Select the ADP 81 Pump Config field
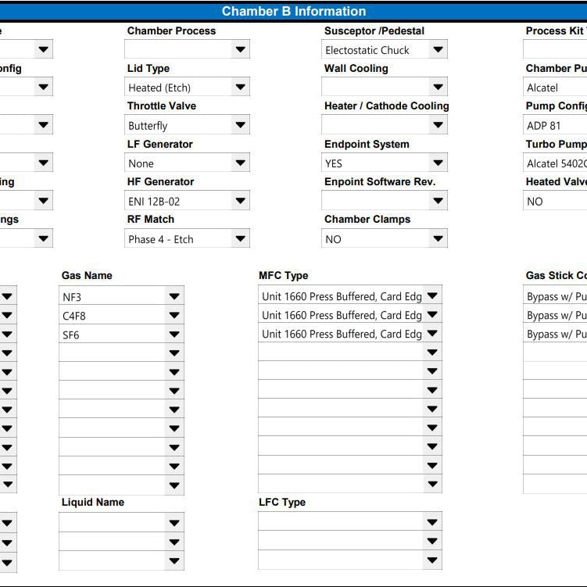587x587 pixels. pyautogui.click(x=555, y=125)
